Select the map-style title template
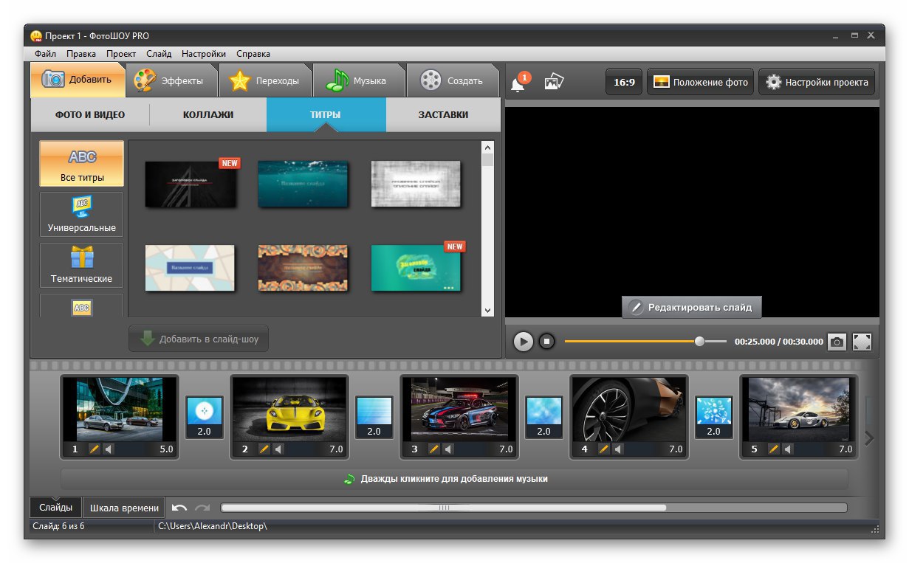The image size is (909, 563). pyautogui.click(x=190, y=267)
